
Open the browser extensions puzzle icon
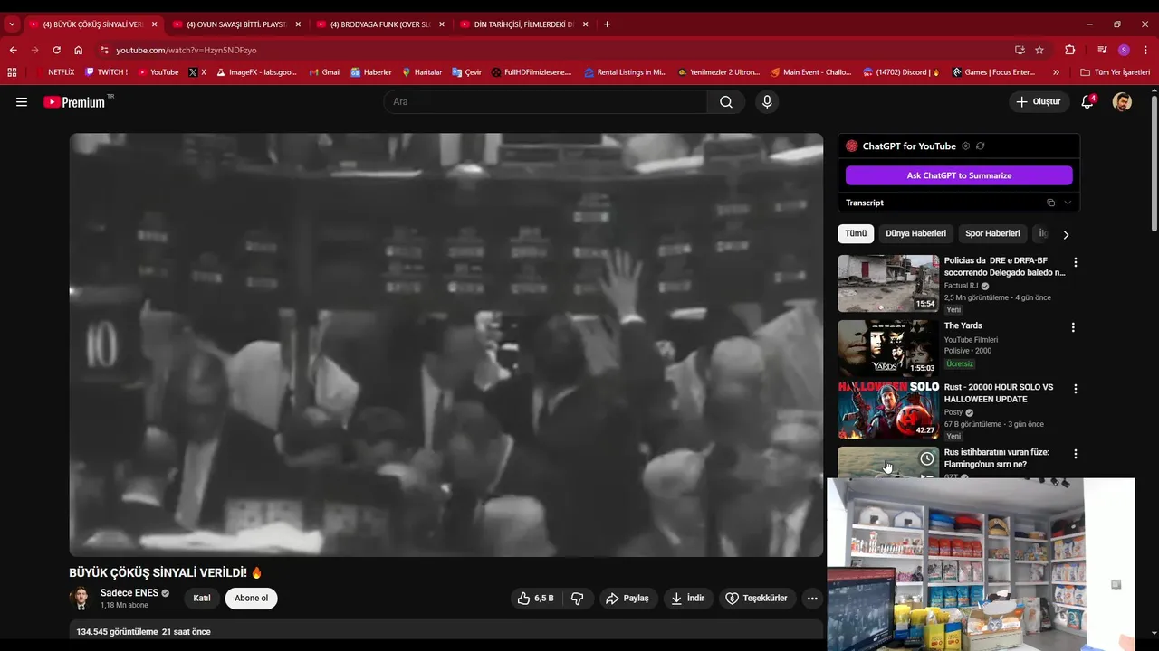click(x=1069, y=50)
